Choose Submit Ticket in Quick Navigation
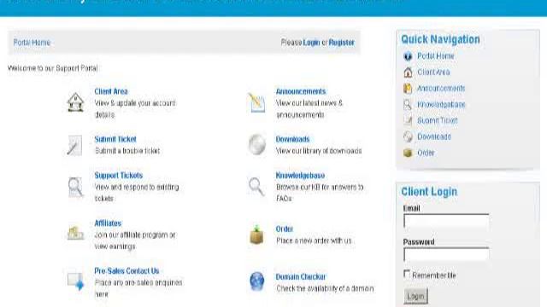547x307 pixels. 438,120
